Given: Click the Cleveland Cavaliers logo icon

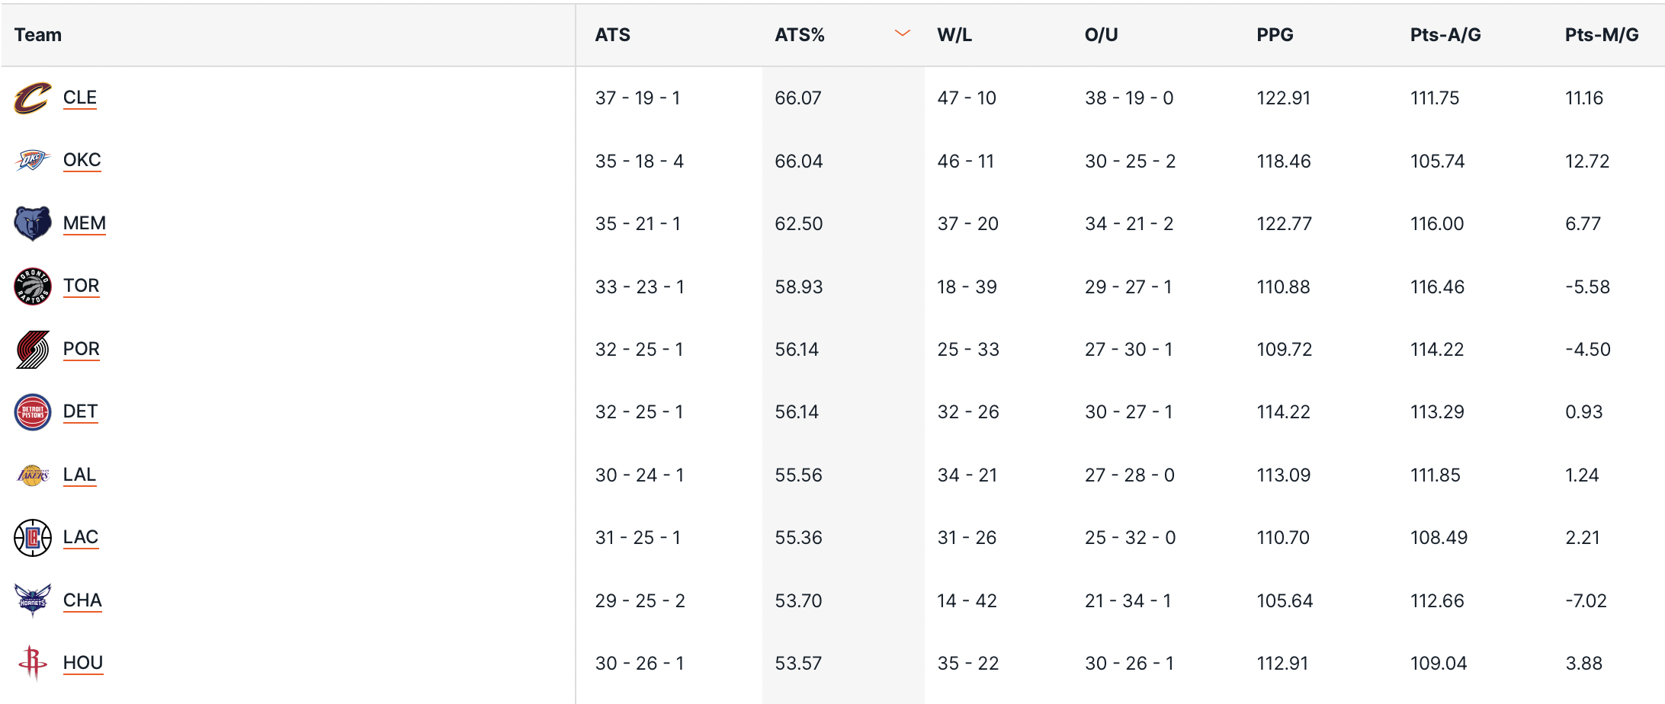Looking at the screenshot, I should [32, 98].
